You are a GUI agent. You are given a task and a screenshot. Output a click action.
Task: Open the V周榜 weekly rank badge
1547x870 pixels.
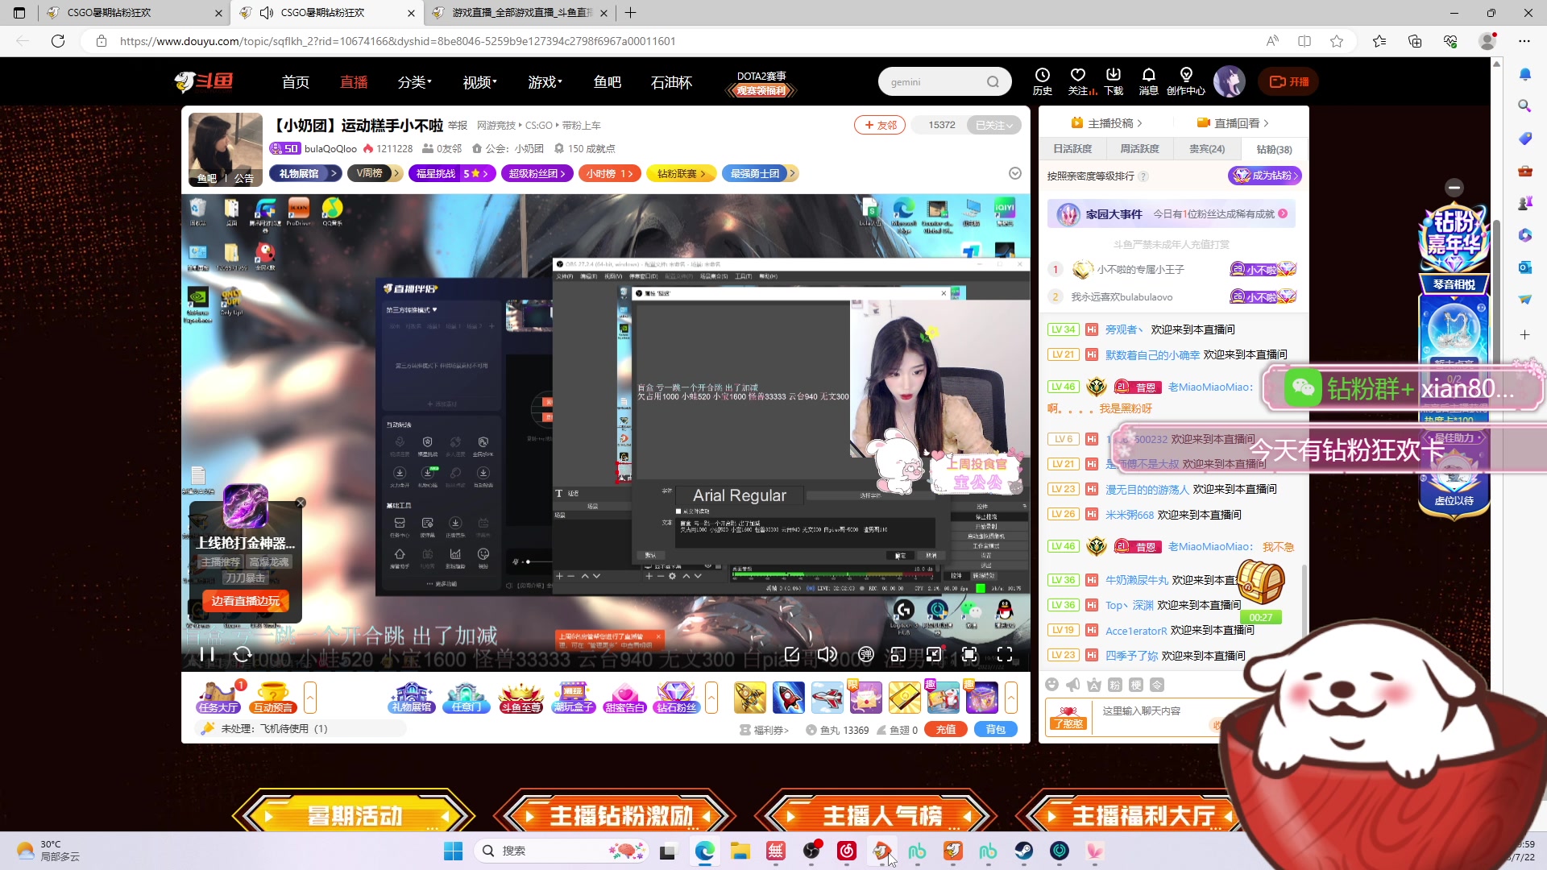(x=375, y=173)
